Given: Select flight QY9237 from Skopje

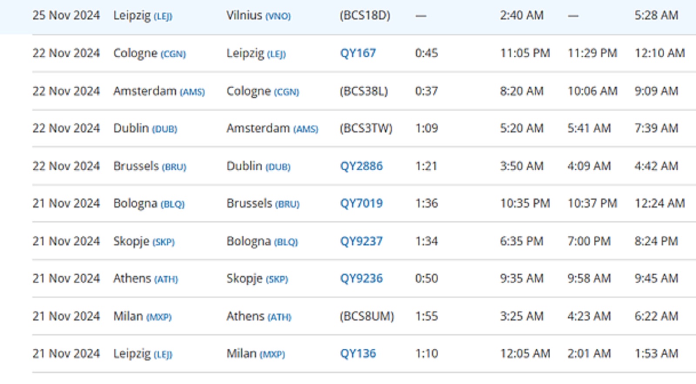Looking at the screenshot, I should click(x=361, y=242).
